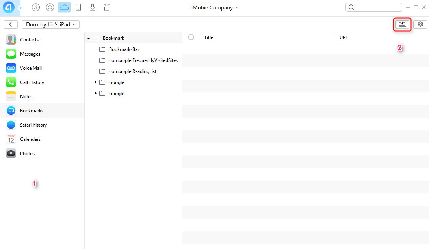Go back using the arrow button
The width and height of the screenshot is (429, 249).
(11, 24)
